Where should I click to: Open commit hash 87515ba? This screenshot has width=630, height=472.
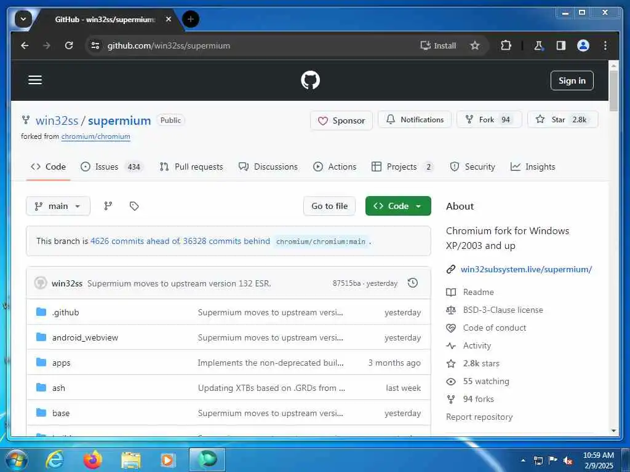[x=346, y=283]
